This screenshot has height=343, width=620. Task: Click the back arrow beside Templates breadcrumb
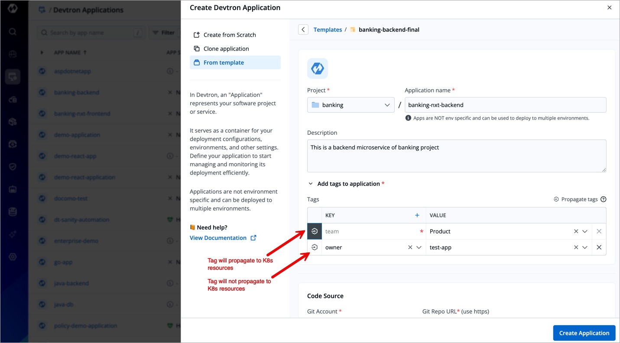[303, 29]
